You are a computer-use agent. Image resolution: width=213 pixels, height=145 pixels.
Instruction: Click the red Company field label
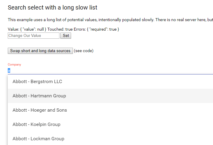click(14, 64)
